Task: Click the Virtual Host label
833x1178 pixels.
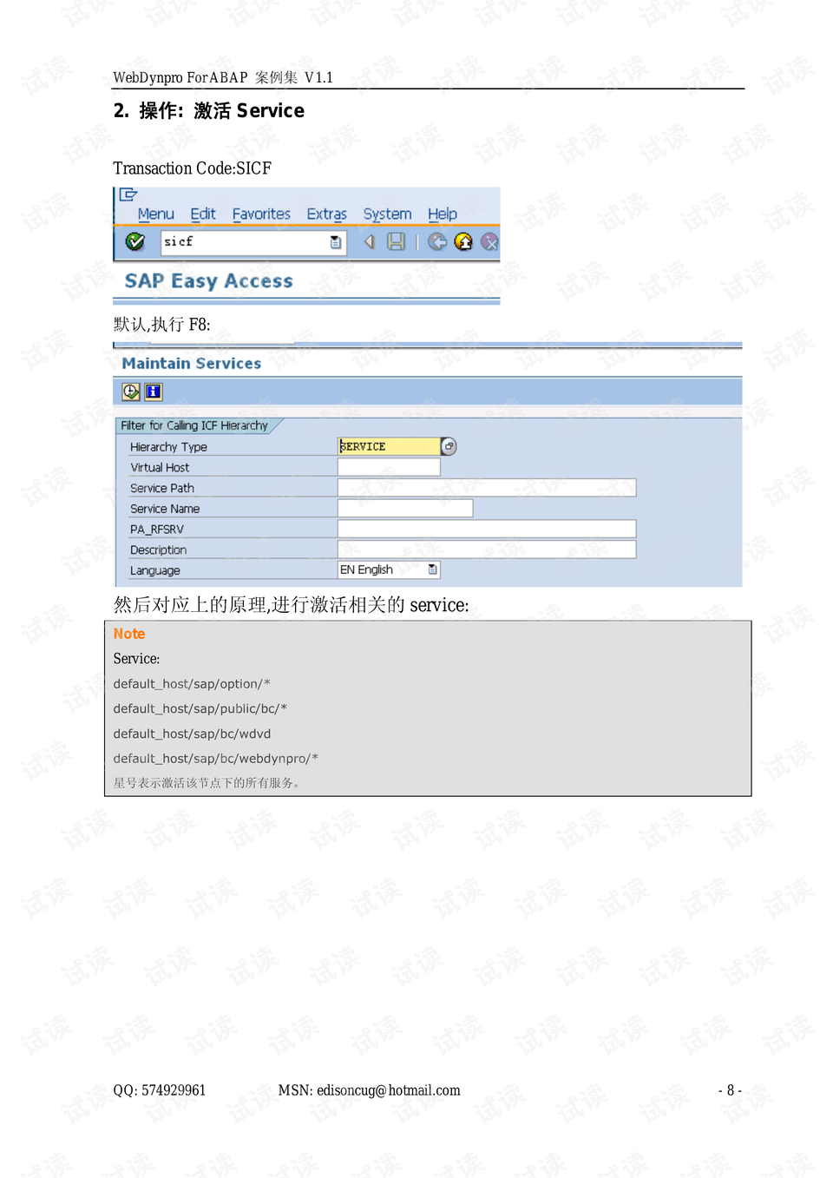Action: click(160, 467)
